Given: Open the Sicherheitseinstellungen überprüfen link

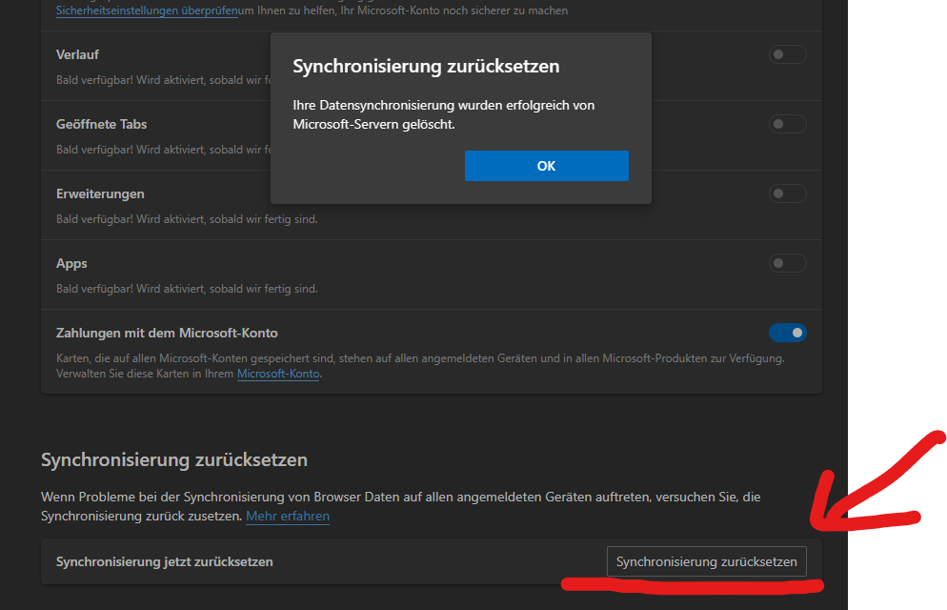Looking at the screenshot, I should pos(147,10).
